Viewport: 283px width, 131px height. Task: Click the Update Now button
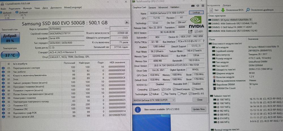click(x=199, y=109)
